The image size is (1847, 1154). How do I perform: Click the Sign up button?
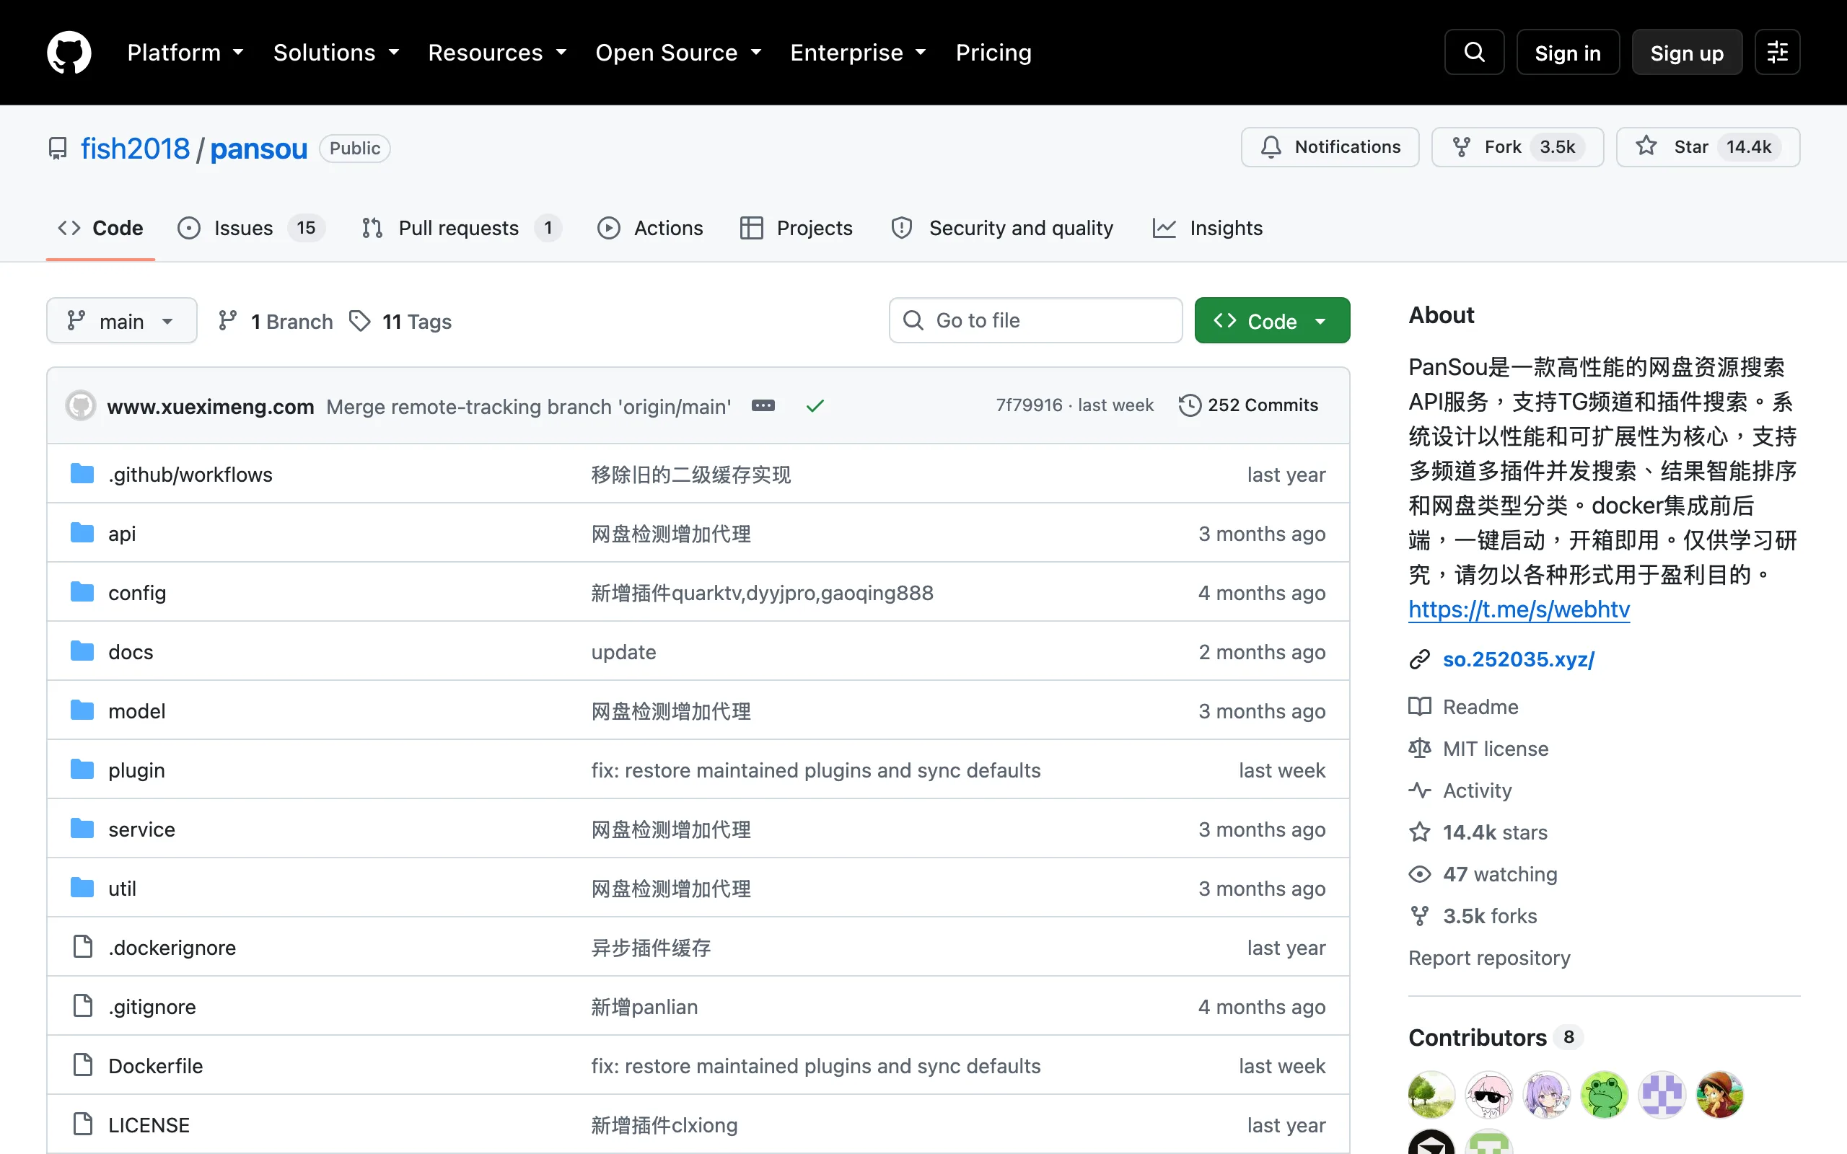(x=1687, y=52)
